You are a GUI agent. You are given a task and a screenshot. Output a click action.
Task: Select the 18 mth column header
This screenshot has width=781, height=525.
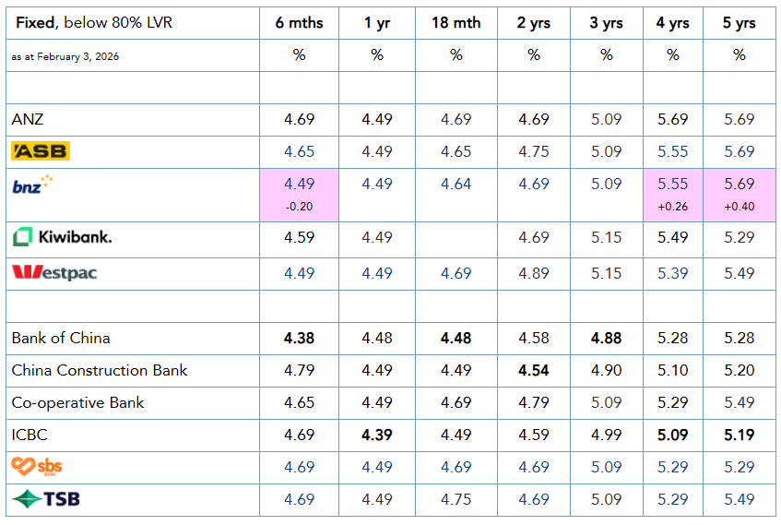[456, 23]
